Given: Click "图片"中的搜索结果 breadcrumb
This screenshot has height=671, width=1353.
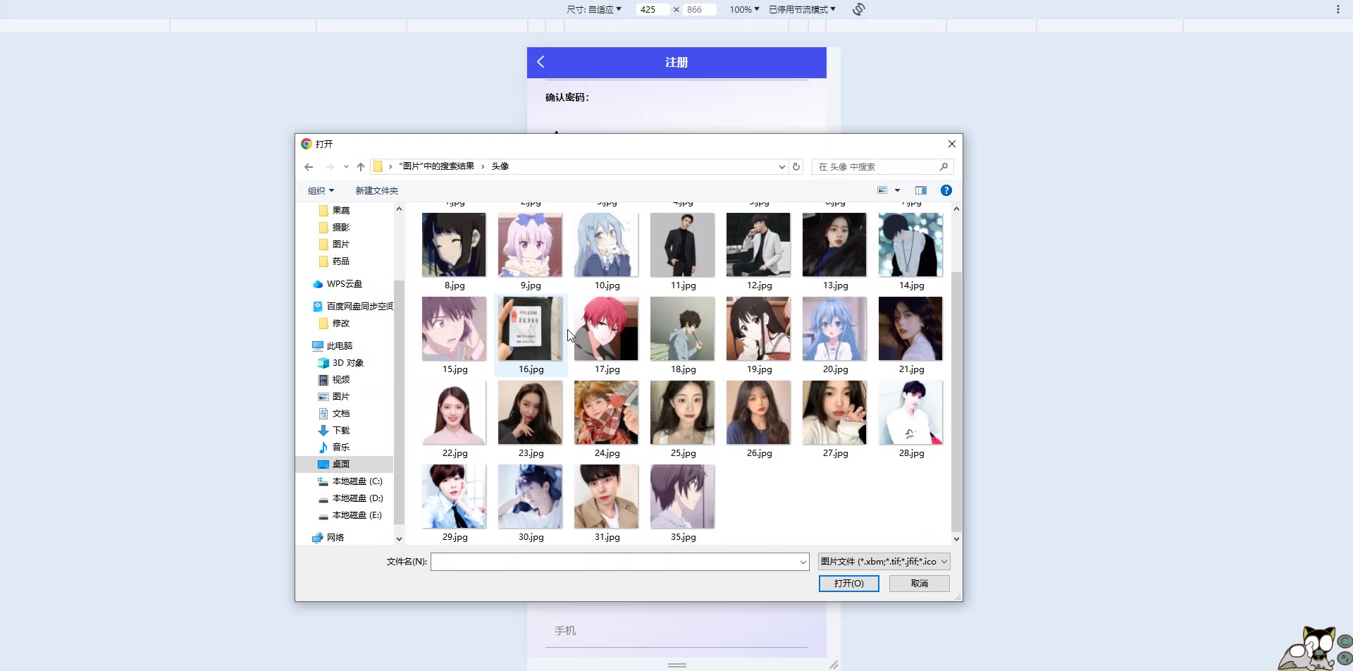Looking at the screenshot, I should (x=437, y=166).
